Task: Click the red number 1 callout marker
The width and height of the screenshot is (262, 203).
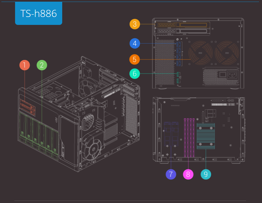Action: coord(25,65)
